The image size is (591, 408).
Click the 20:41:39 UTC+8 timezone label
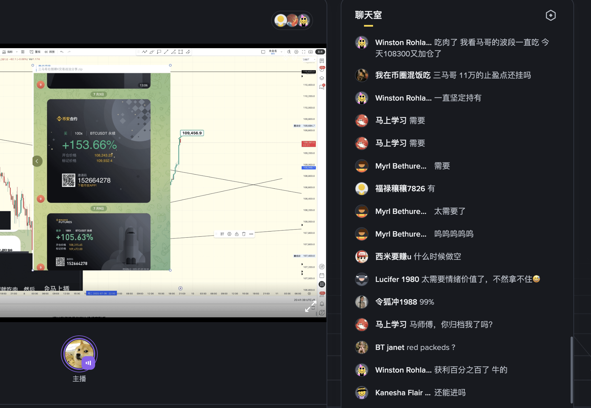pyautogui.click(x=304, y=300)
